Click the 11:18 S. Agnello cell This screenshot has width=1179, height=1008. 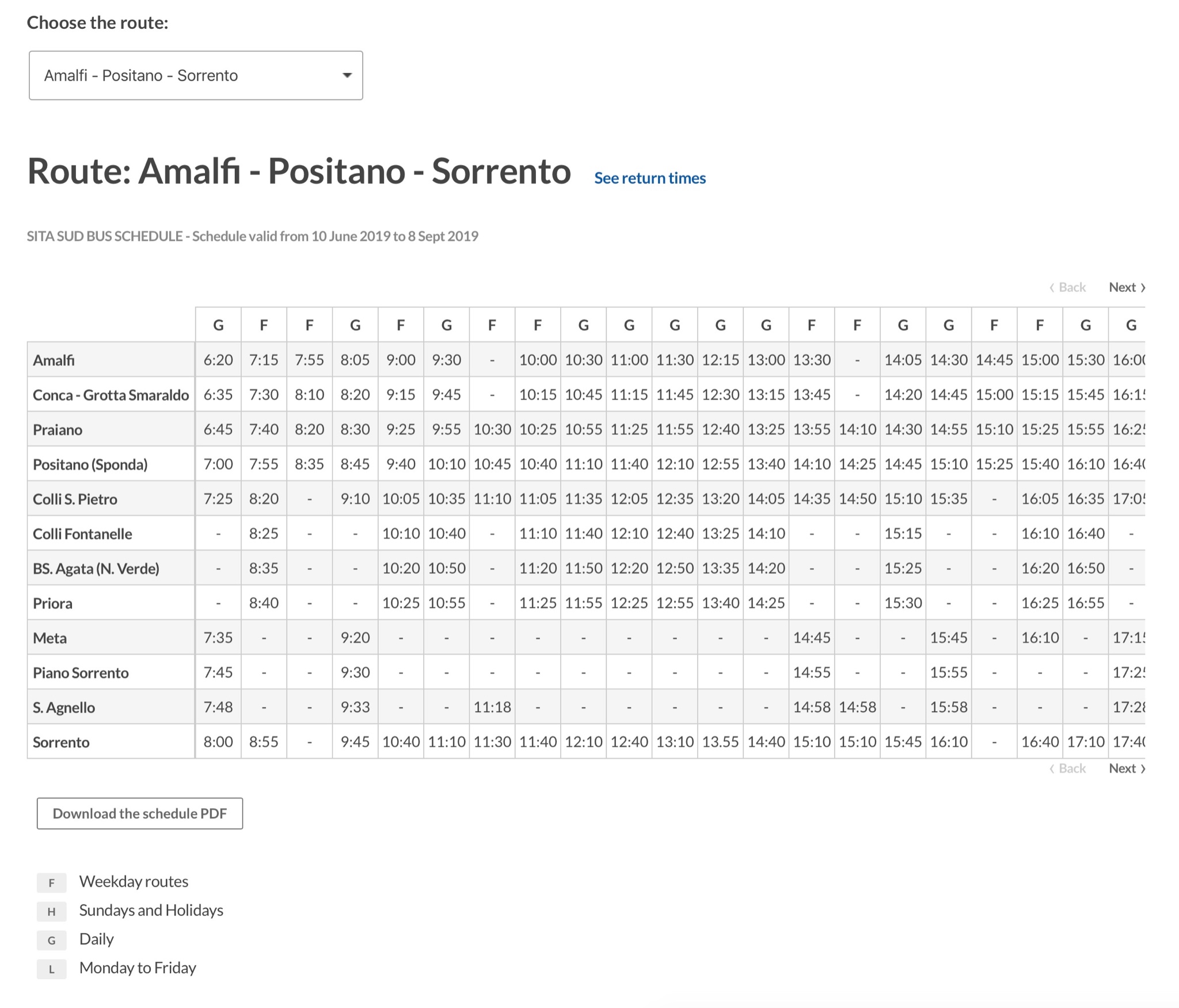(492, 707)
